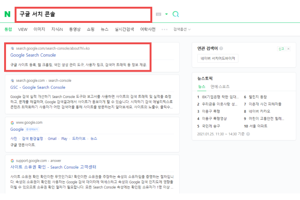Screen dimensions: 300x200
Task: Open the Google Search Console result link
Action: [33, 55]
